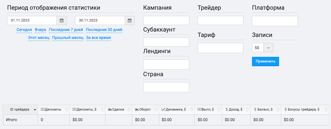Sort by Депозиты count column arrows
Screen dimensions: 331x129
tap(66, 109)
